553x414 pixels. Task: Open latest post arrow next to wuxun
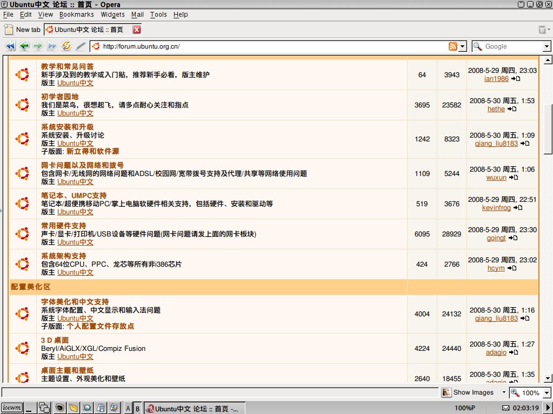pos(514,178)
